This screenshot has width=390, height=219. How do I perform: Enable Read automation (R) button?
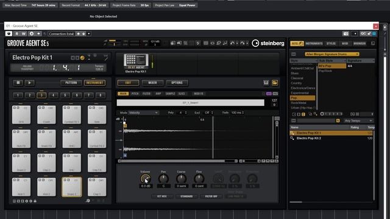16,34
